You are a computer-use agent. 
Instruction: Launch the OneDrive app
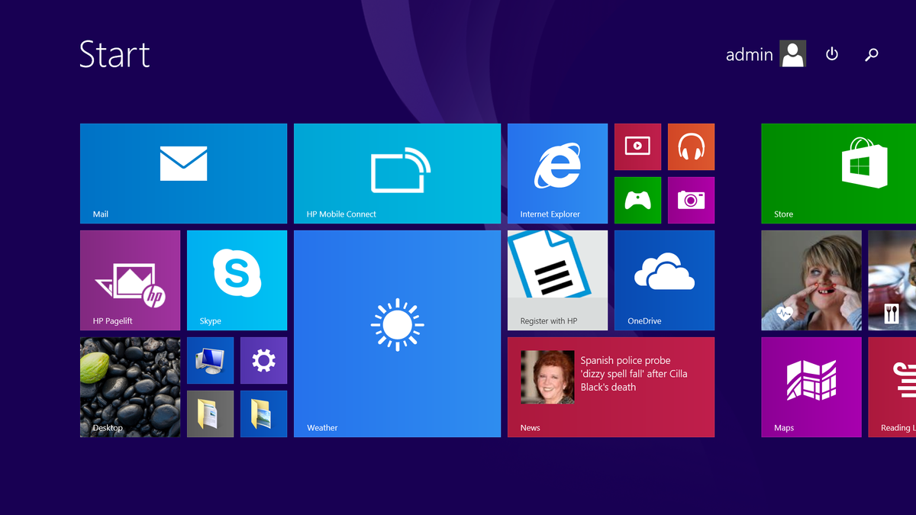[x=663, y=280]
